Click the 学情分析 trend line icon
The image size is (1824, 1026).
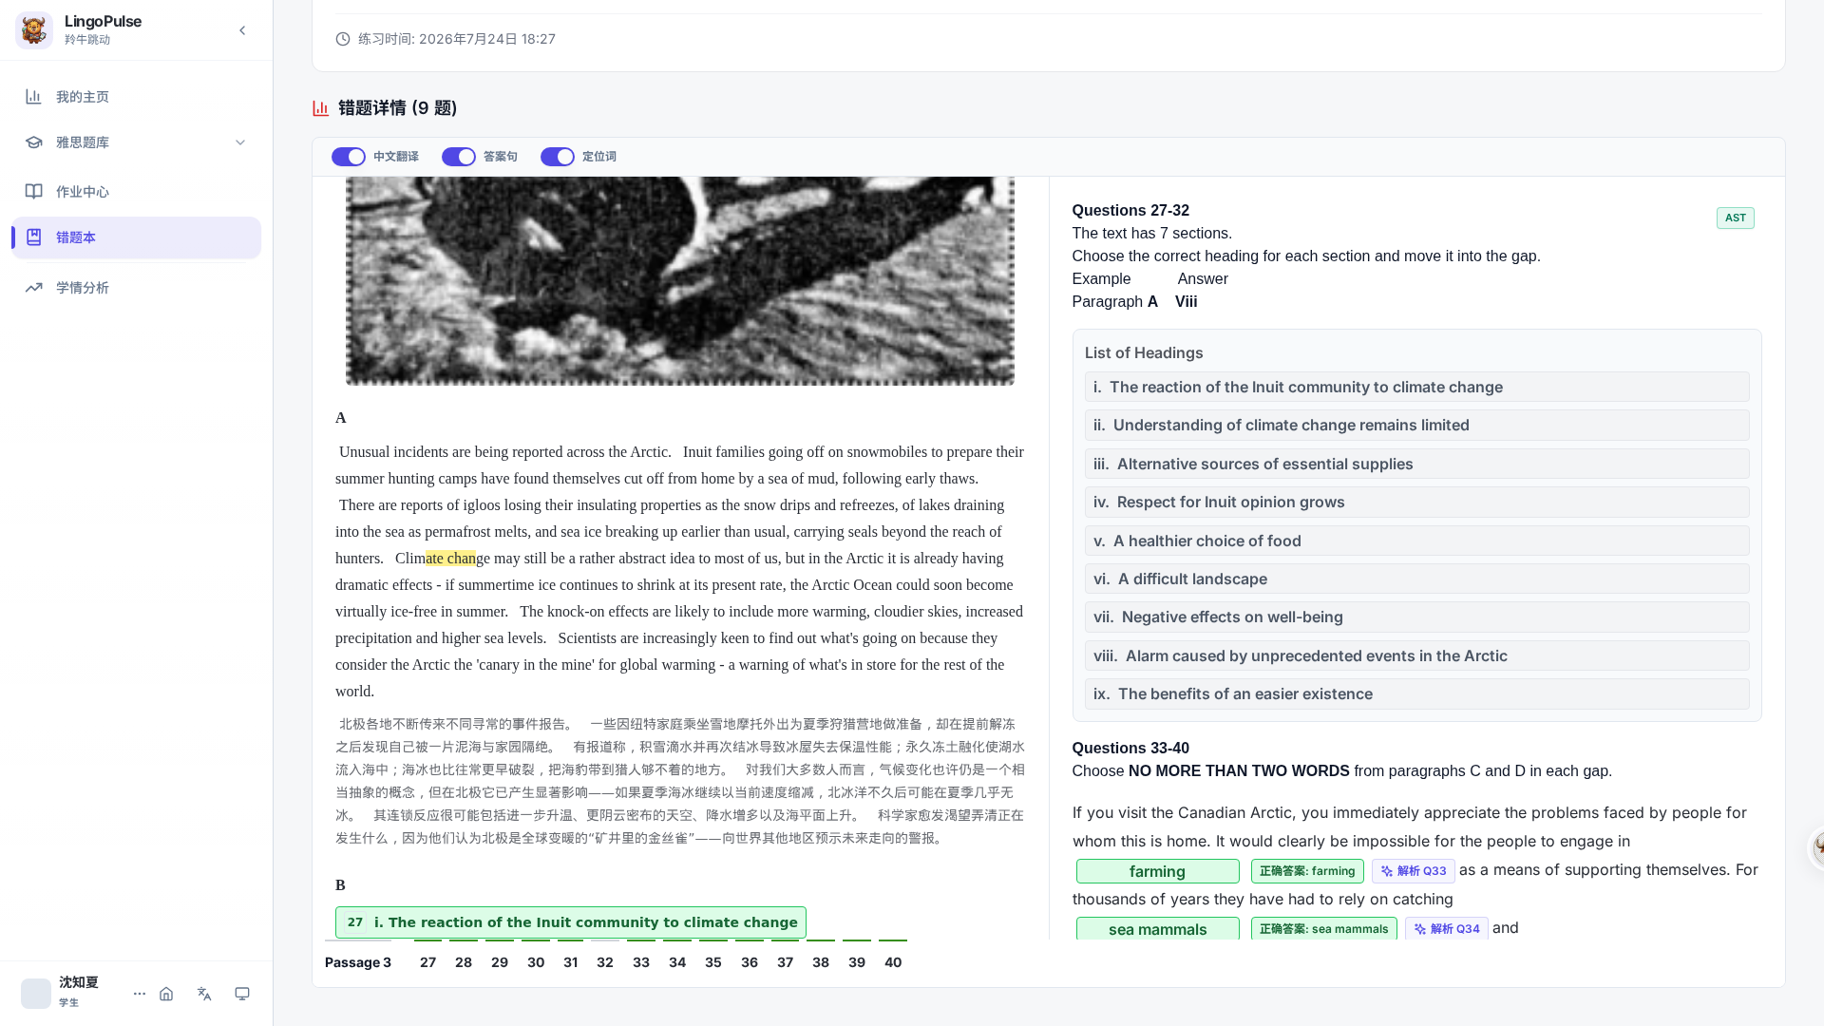click(x=34, y=288)
